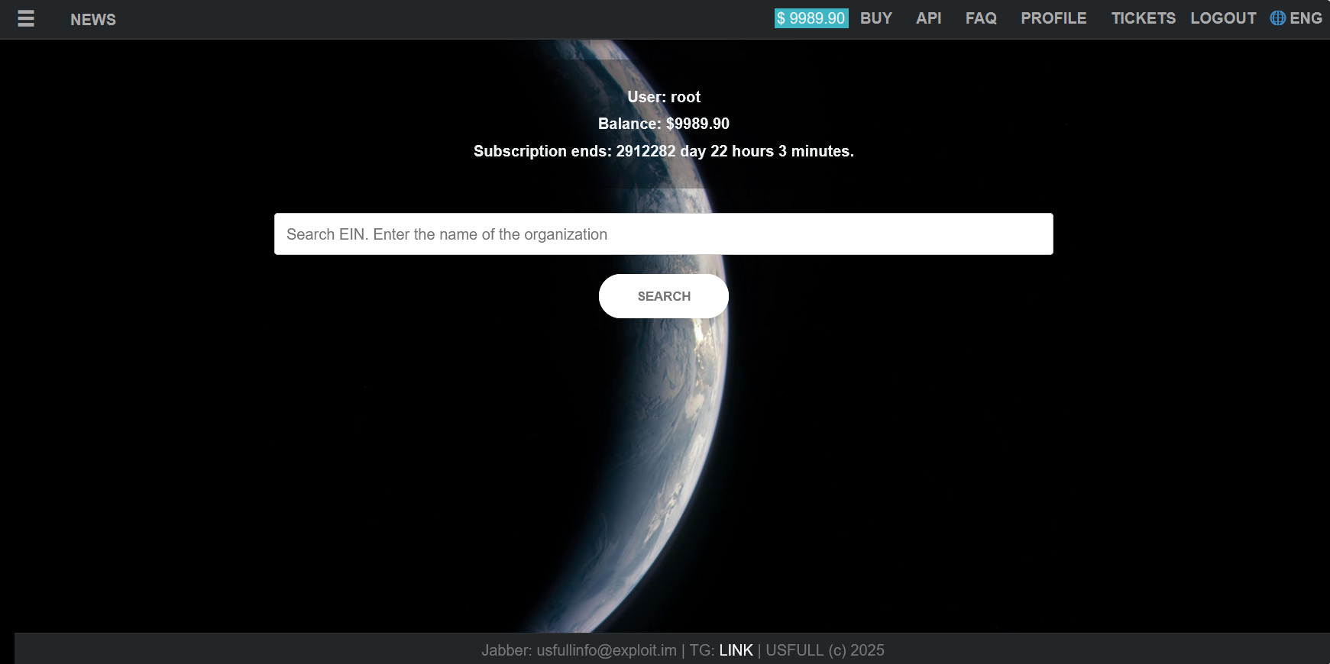Click the globe language icon
This screenshot has height=664, width=1330.
click(x=1277, y=18)
